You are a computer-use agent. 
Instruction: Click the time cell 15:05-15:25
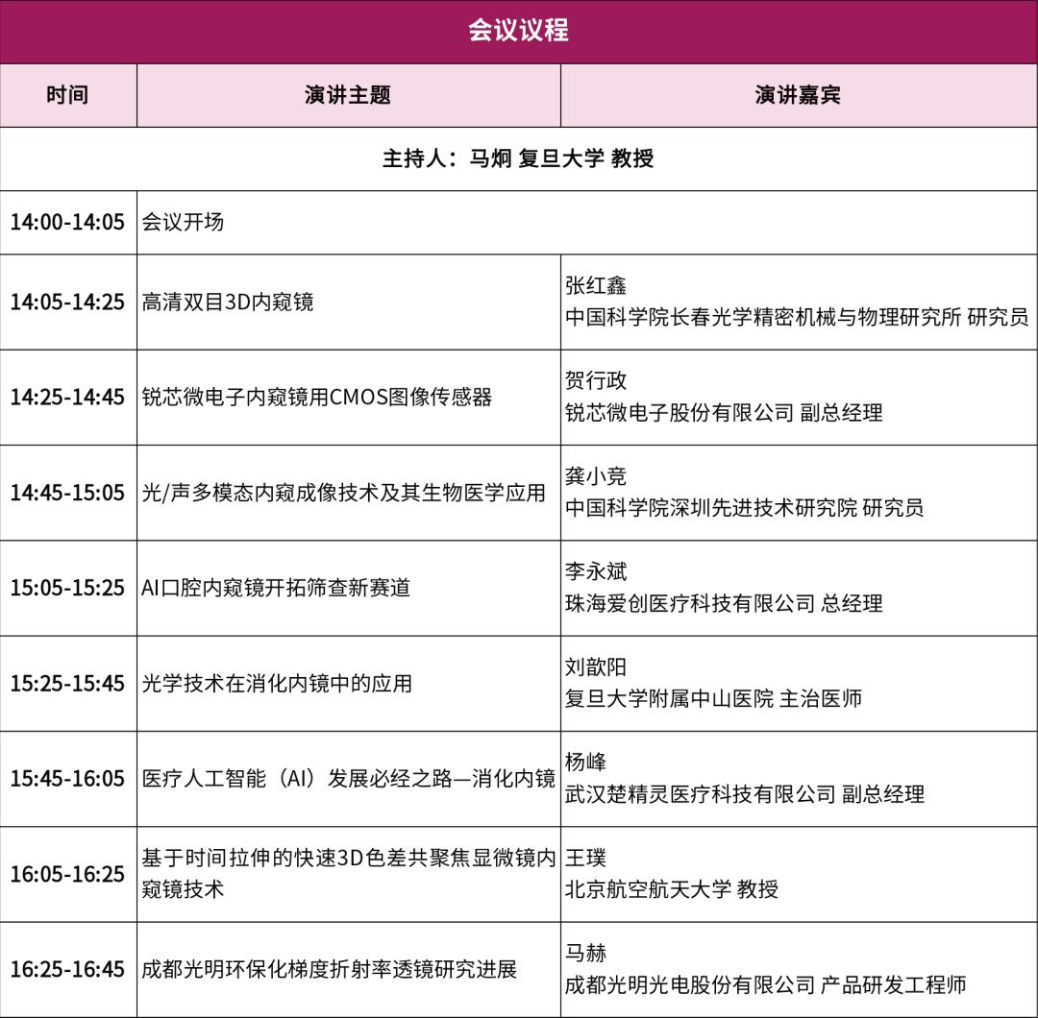click(x=67, y=588)
